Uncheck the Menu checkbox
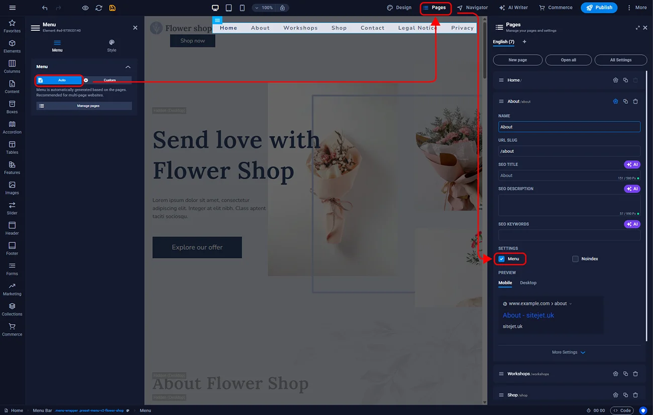The height and width of the screenshot is (415, 653). click(x=501, y=259)
